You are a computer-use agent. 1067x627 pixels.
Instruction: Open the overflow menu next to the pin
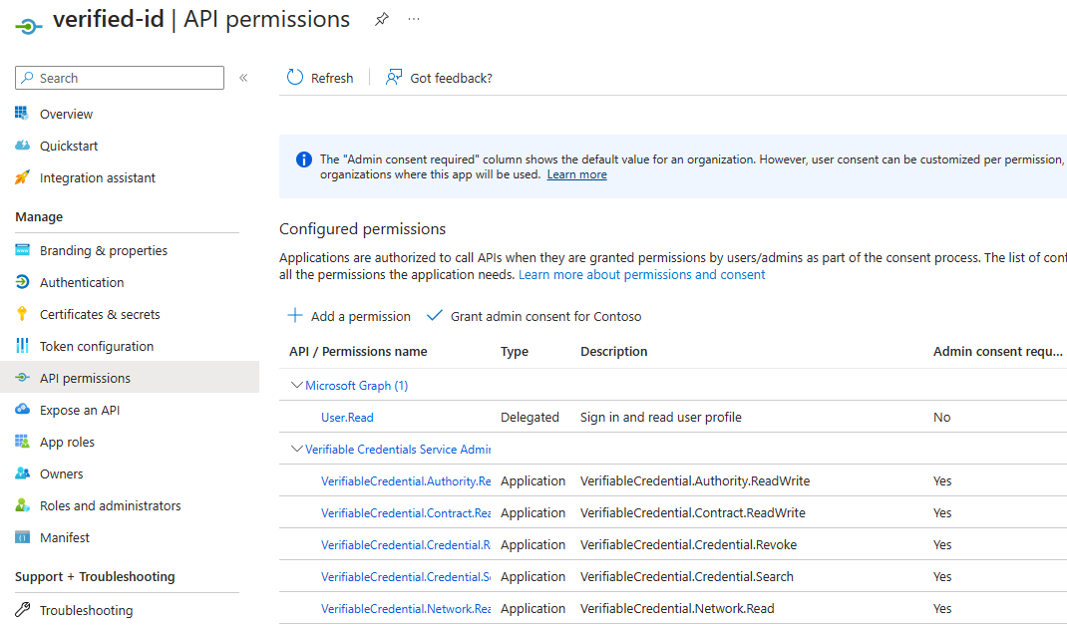(x=414, y=18)
